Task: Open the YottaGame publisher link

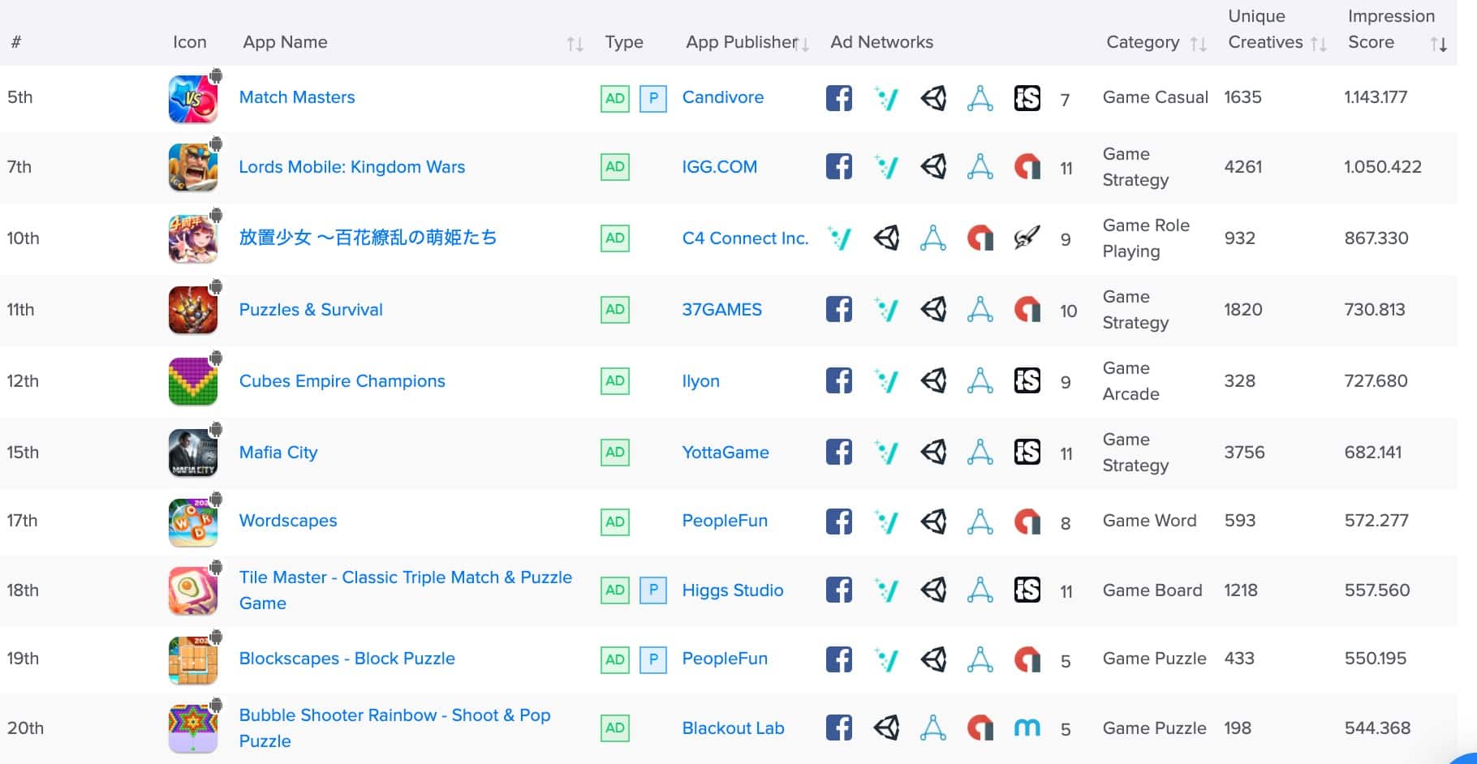Action: pyautogui.click(x=726, y=453)
